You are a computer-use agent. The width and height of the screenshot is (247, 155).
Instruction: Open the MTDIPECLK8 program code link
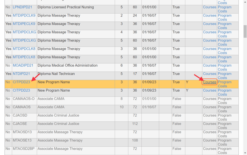[x=24, y=57]
